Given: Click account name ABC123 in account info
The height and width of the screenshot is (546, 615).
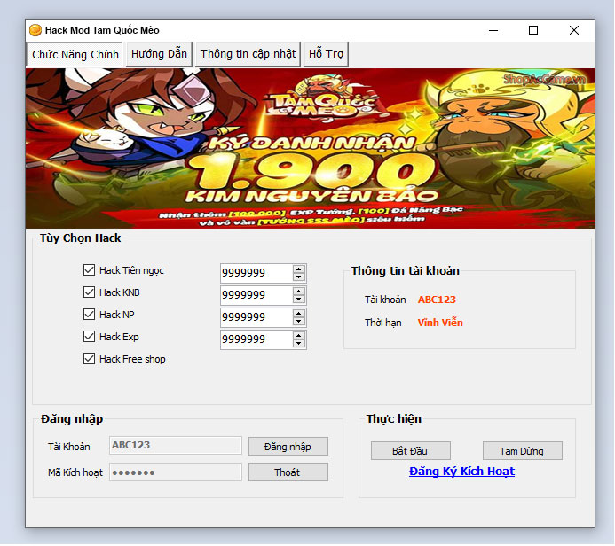Looking at the screenshot, I should point(437,300).
